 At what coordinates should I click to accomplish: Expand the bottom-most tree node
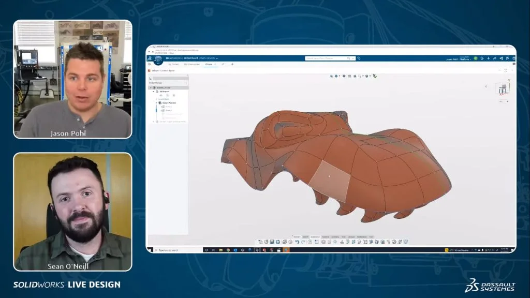tap(153, 122)
